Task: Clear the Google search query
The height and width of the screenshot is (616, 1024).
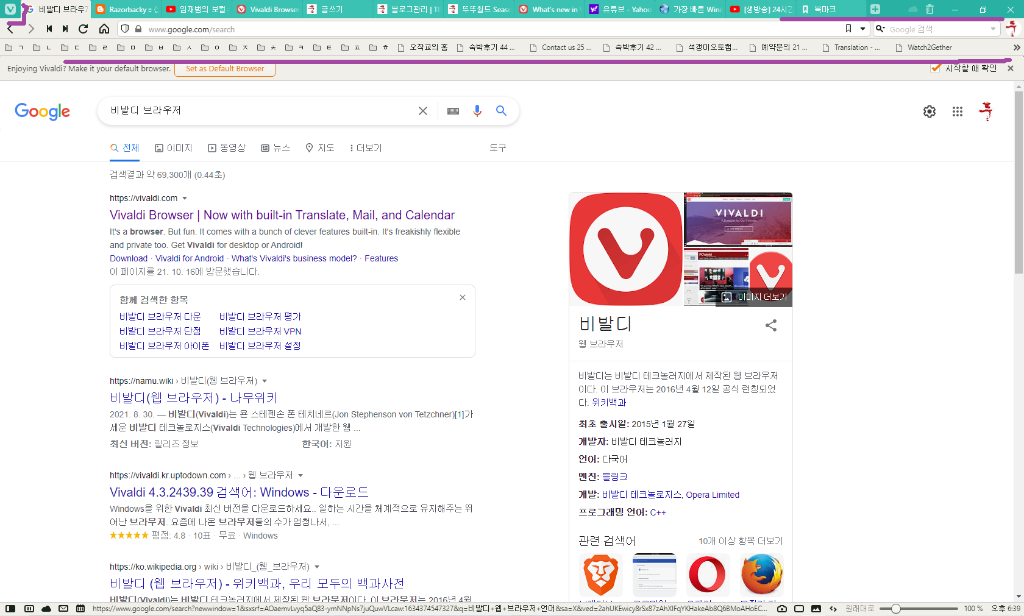Action: click(x=423, y=111)
